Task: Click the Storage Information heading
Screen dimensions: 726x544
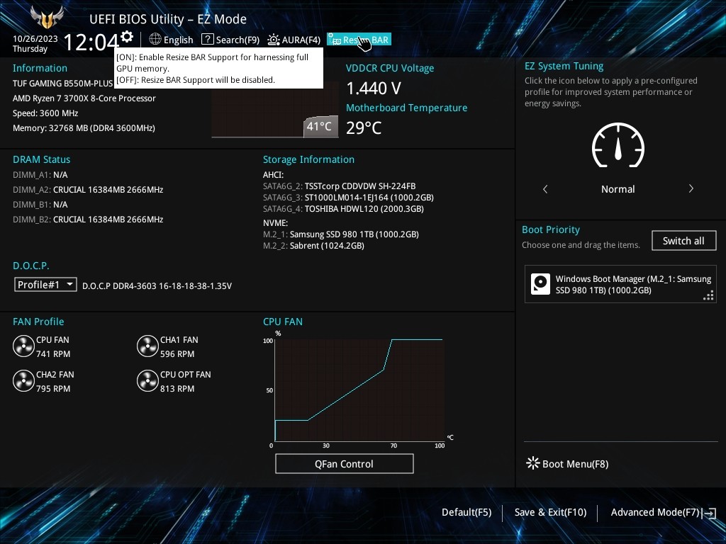Action: (x=309, y=159)
